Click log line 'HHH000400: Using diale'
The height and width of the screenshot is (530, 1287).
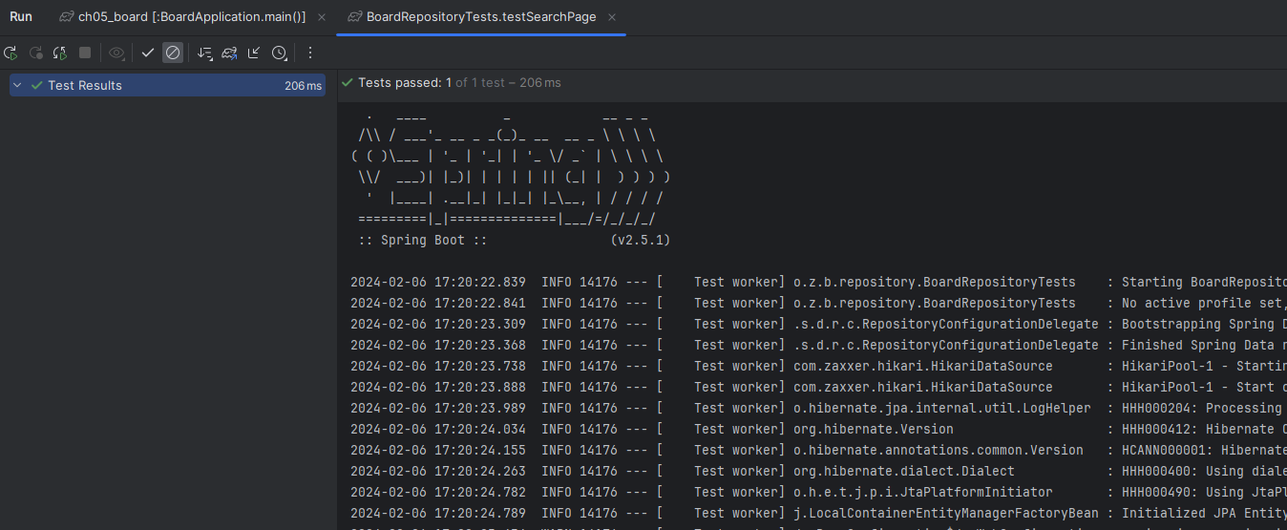click(818, 471)
